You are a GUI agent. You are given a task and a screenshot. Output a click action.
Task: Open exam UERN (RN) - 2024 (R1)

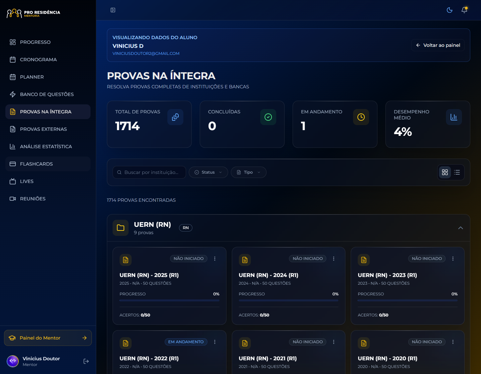269,275
